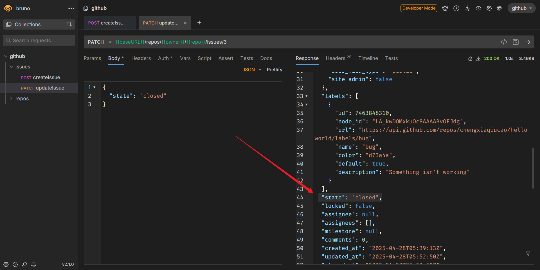Clear the response with the eraser icon
Image resolution: width=540 pixels, height=270 pixels.
click(x=470, y=59)
